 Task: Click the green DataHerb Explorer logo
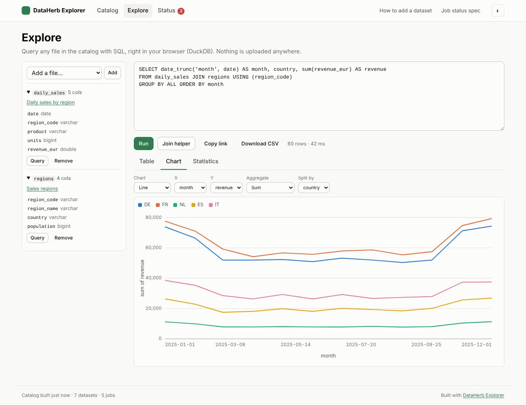point(26,10)
